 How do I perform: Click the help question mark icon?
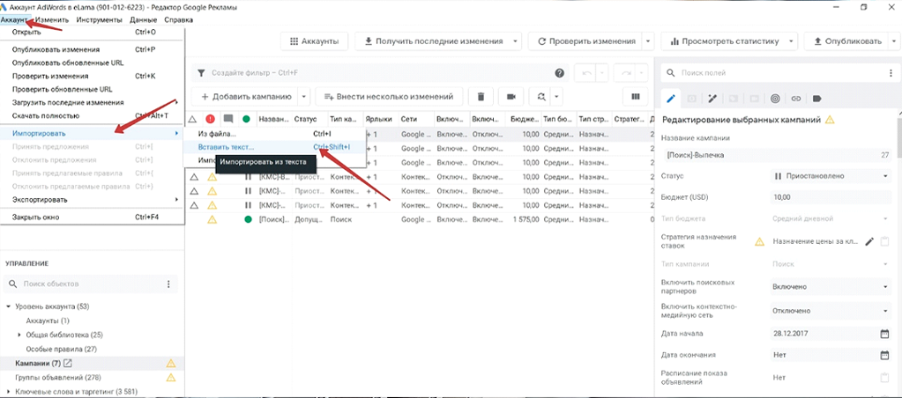point(559,73)
